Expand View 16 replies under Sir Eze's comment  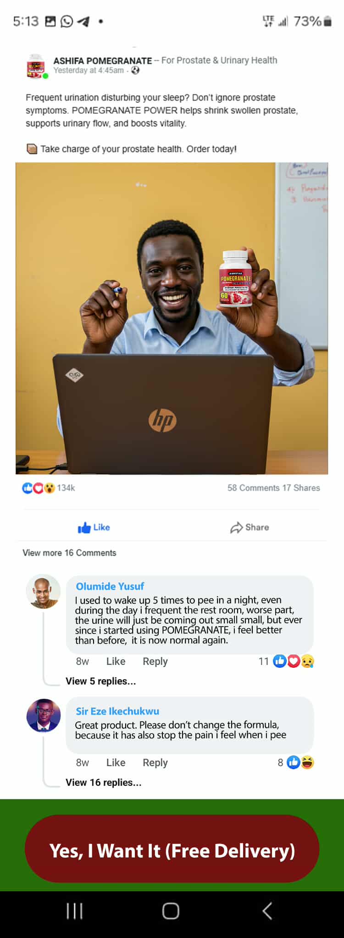[104, 783]
